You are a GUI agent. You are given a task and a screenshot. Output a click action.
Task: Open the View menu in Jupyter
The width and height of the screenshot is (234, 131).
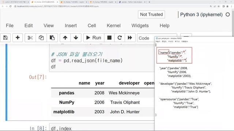point(49,25)
